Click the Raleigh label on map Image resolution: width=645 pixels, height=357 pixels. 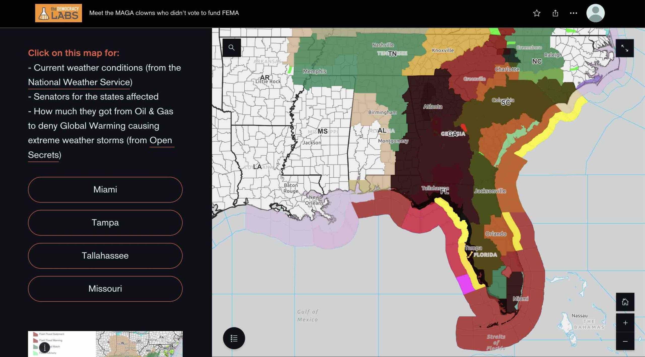(x=553, y=55)
